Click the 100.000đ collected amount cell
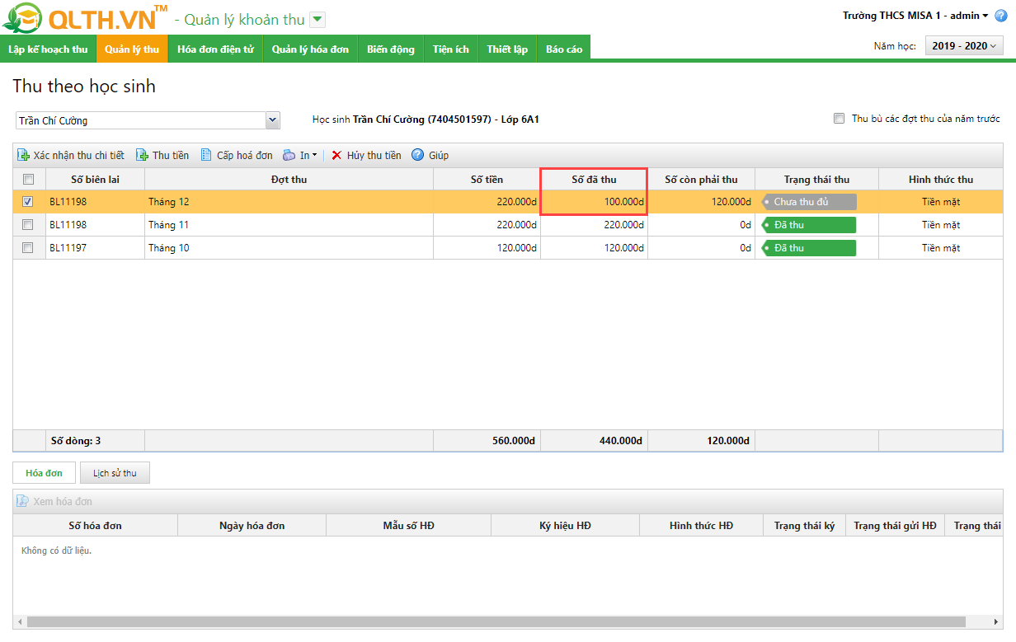This screenshot has height=642, width=1016. [x=594, y=202]
